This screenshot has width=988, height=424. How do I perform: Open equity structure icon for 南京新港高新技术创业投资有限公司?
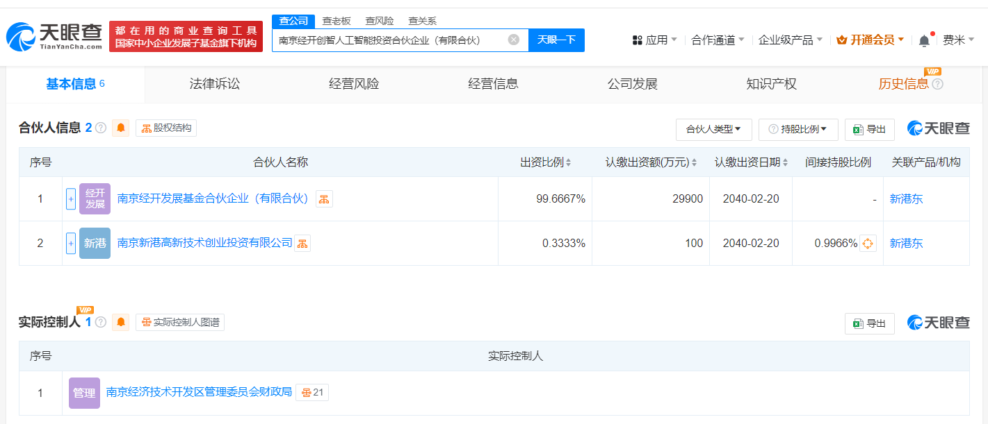click(x=302, y=244)
